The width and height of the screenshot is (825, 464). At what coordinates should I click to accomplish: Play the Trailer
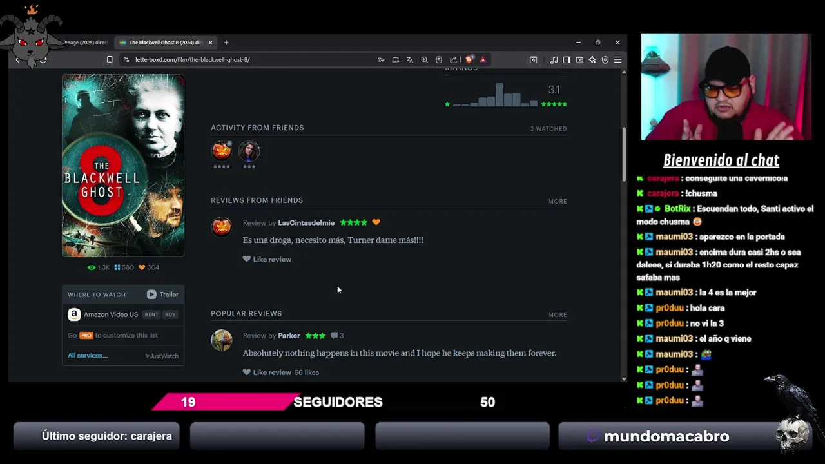click(x=162, y=295)
